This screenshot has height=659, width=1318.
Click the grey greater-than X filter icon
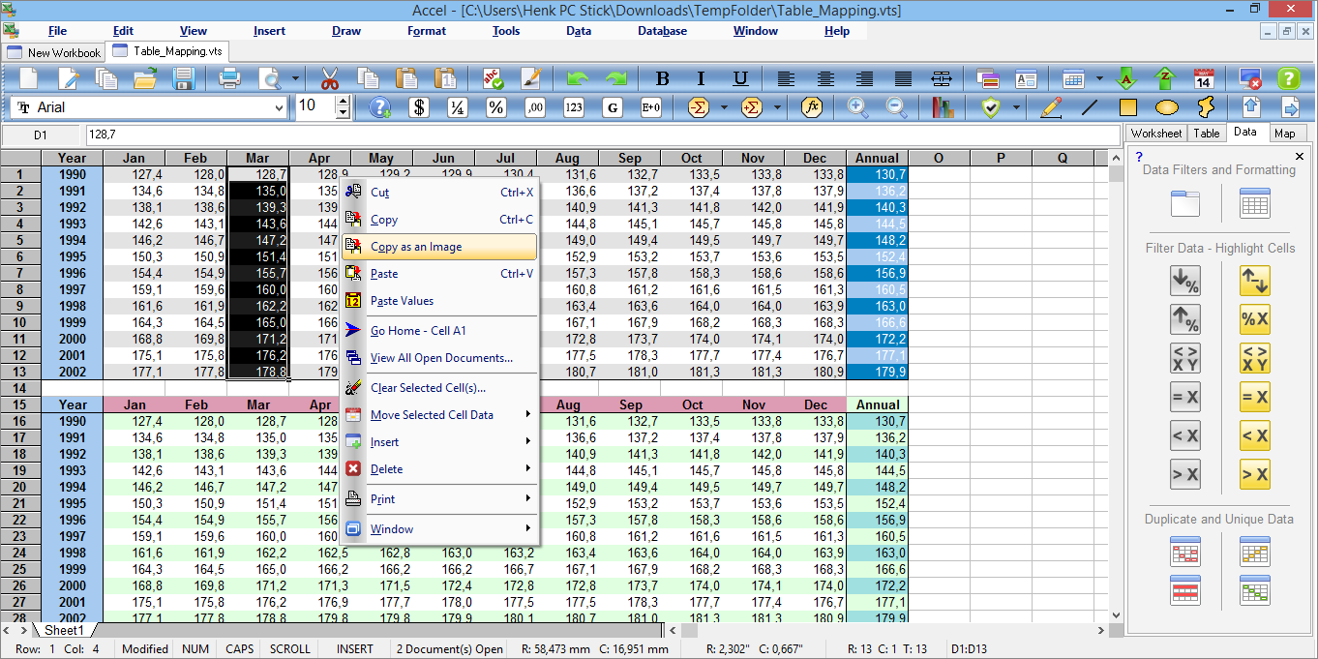[x=1185, y=474]
